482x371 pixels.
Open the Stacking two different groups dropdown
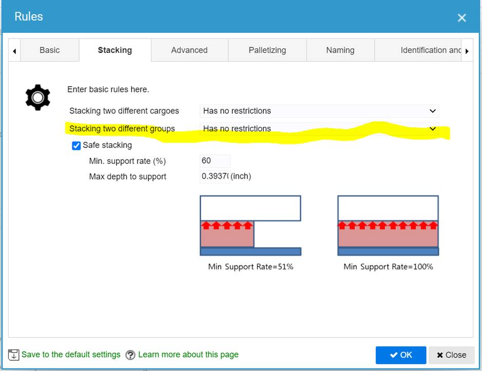point(319,128)
